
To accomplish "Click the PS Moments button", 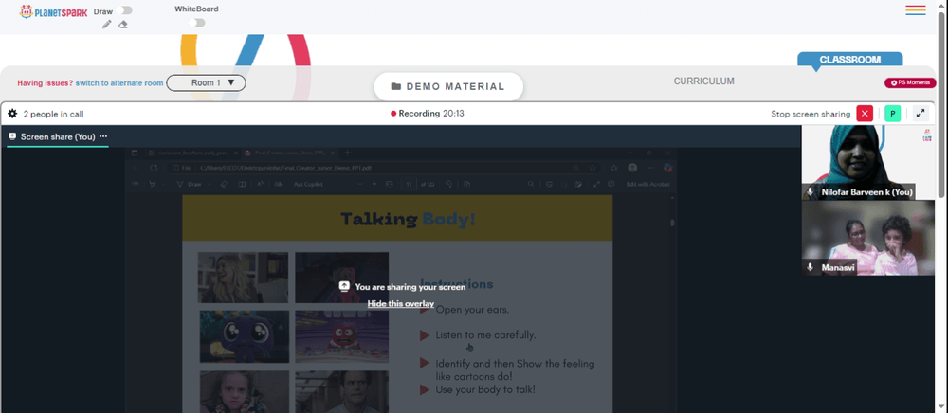I will click(x=910, y=82).
